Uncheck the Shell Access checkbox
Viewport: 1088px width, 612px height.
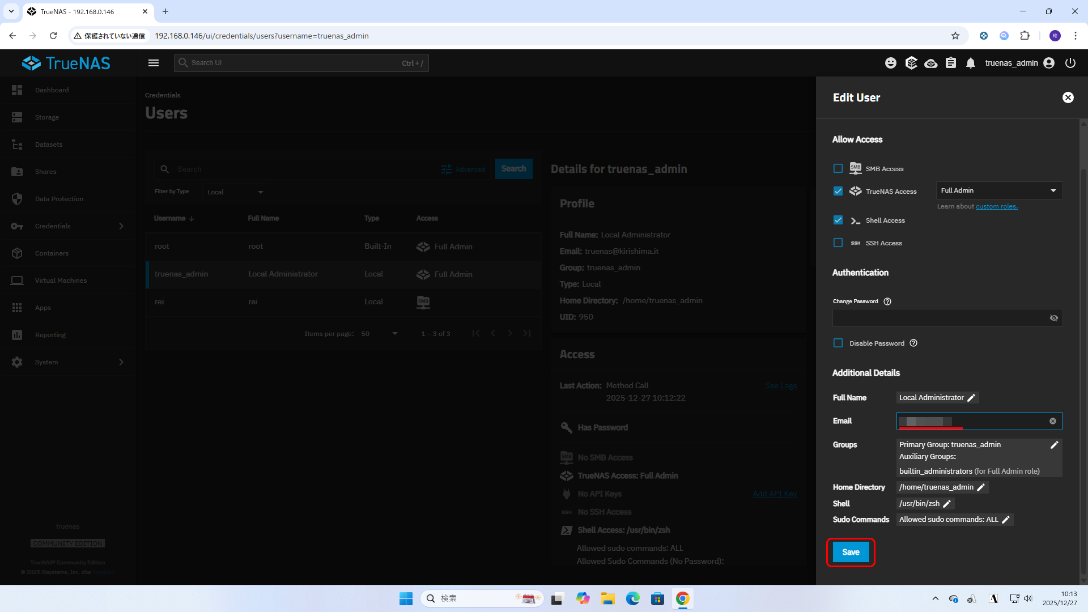click(x=838, y=220)
